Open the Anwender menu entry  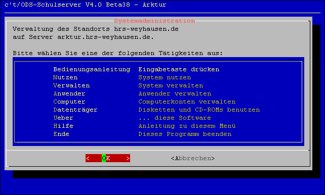[69, 93]
